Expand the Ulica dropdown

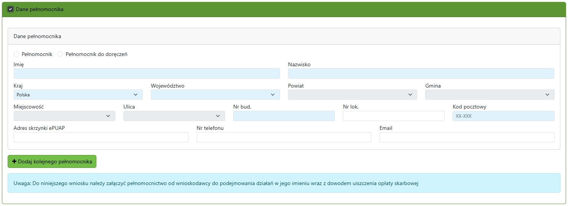tap(174, 116)
